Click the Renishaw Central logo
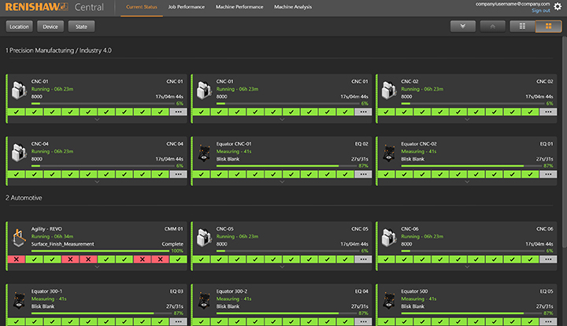The image size is (567, 326). [x=54, y=7]
